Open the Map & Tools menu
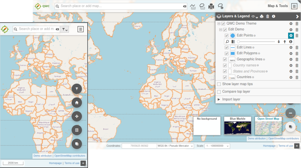The width and height of the screenshot is (301, 168). click(294, 6)
